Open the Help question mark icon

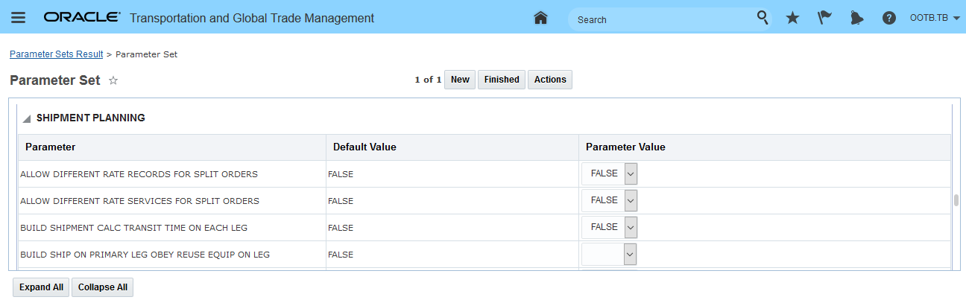tap(888, 18)
